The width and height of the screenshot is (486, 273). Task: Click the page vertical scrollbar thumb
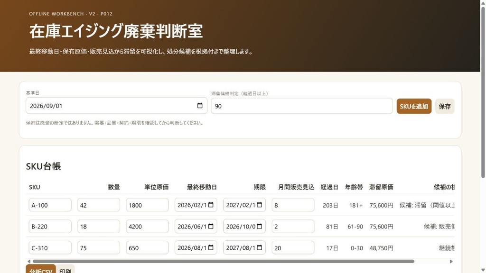pos(483,92)
